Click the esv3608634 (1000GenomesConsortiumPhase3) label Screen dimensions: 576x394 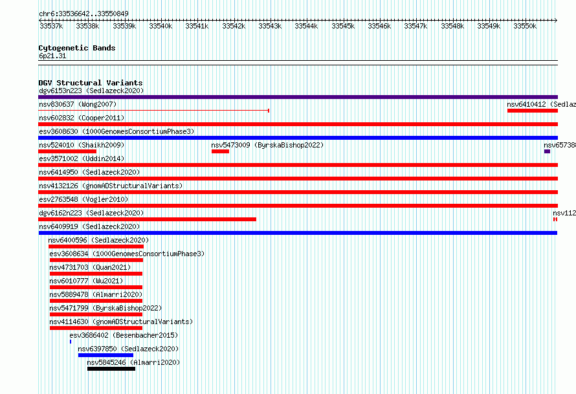click(127, 254)
